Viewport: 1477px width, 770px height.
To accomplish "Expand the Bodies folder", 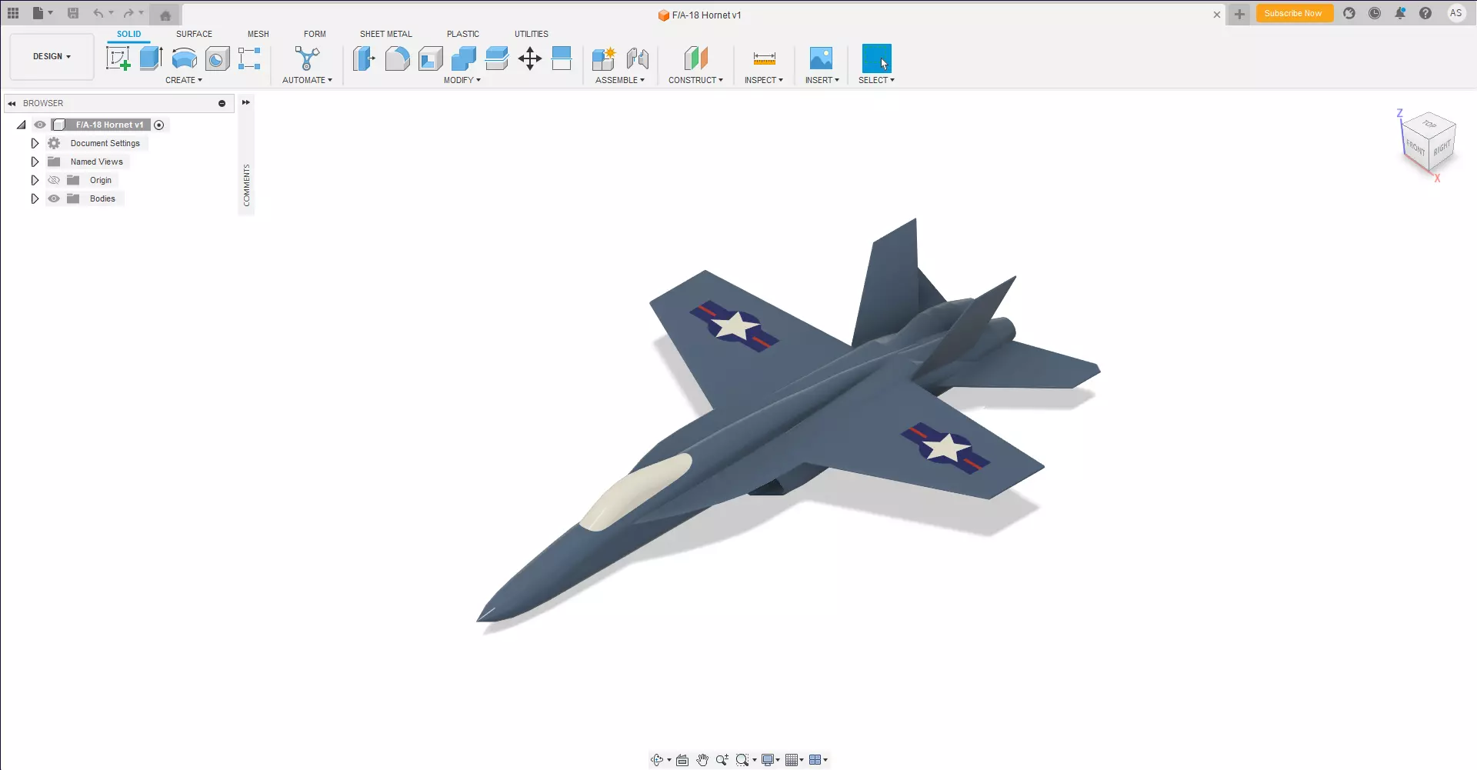I will click(x=35, y=198).
